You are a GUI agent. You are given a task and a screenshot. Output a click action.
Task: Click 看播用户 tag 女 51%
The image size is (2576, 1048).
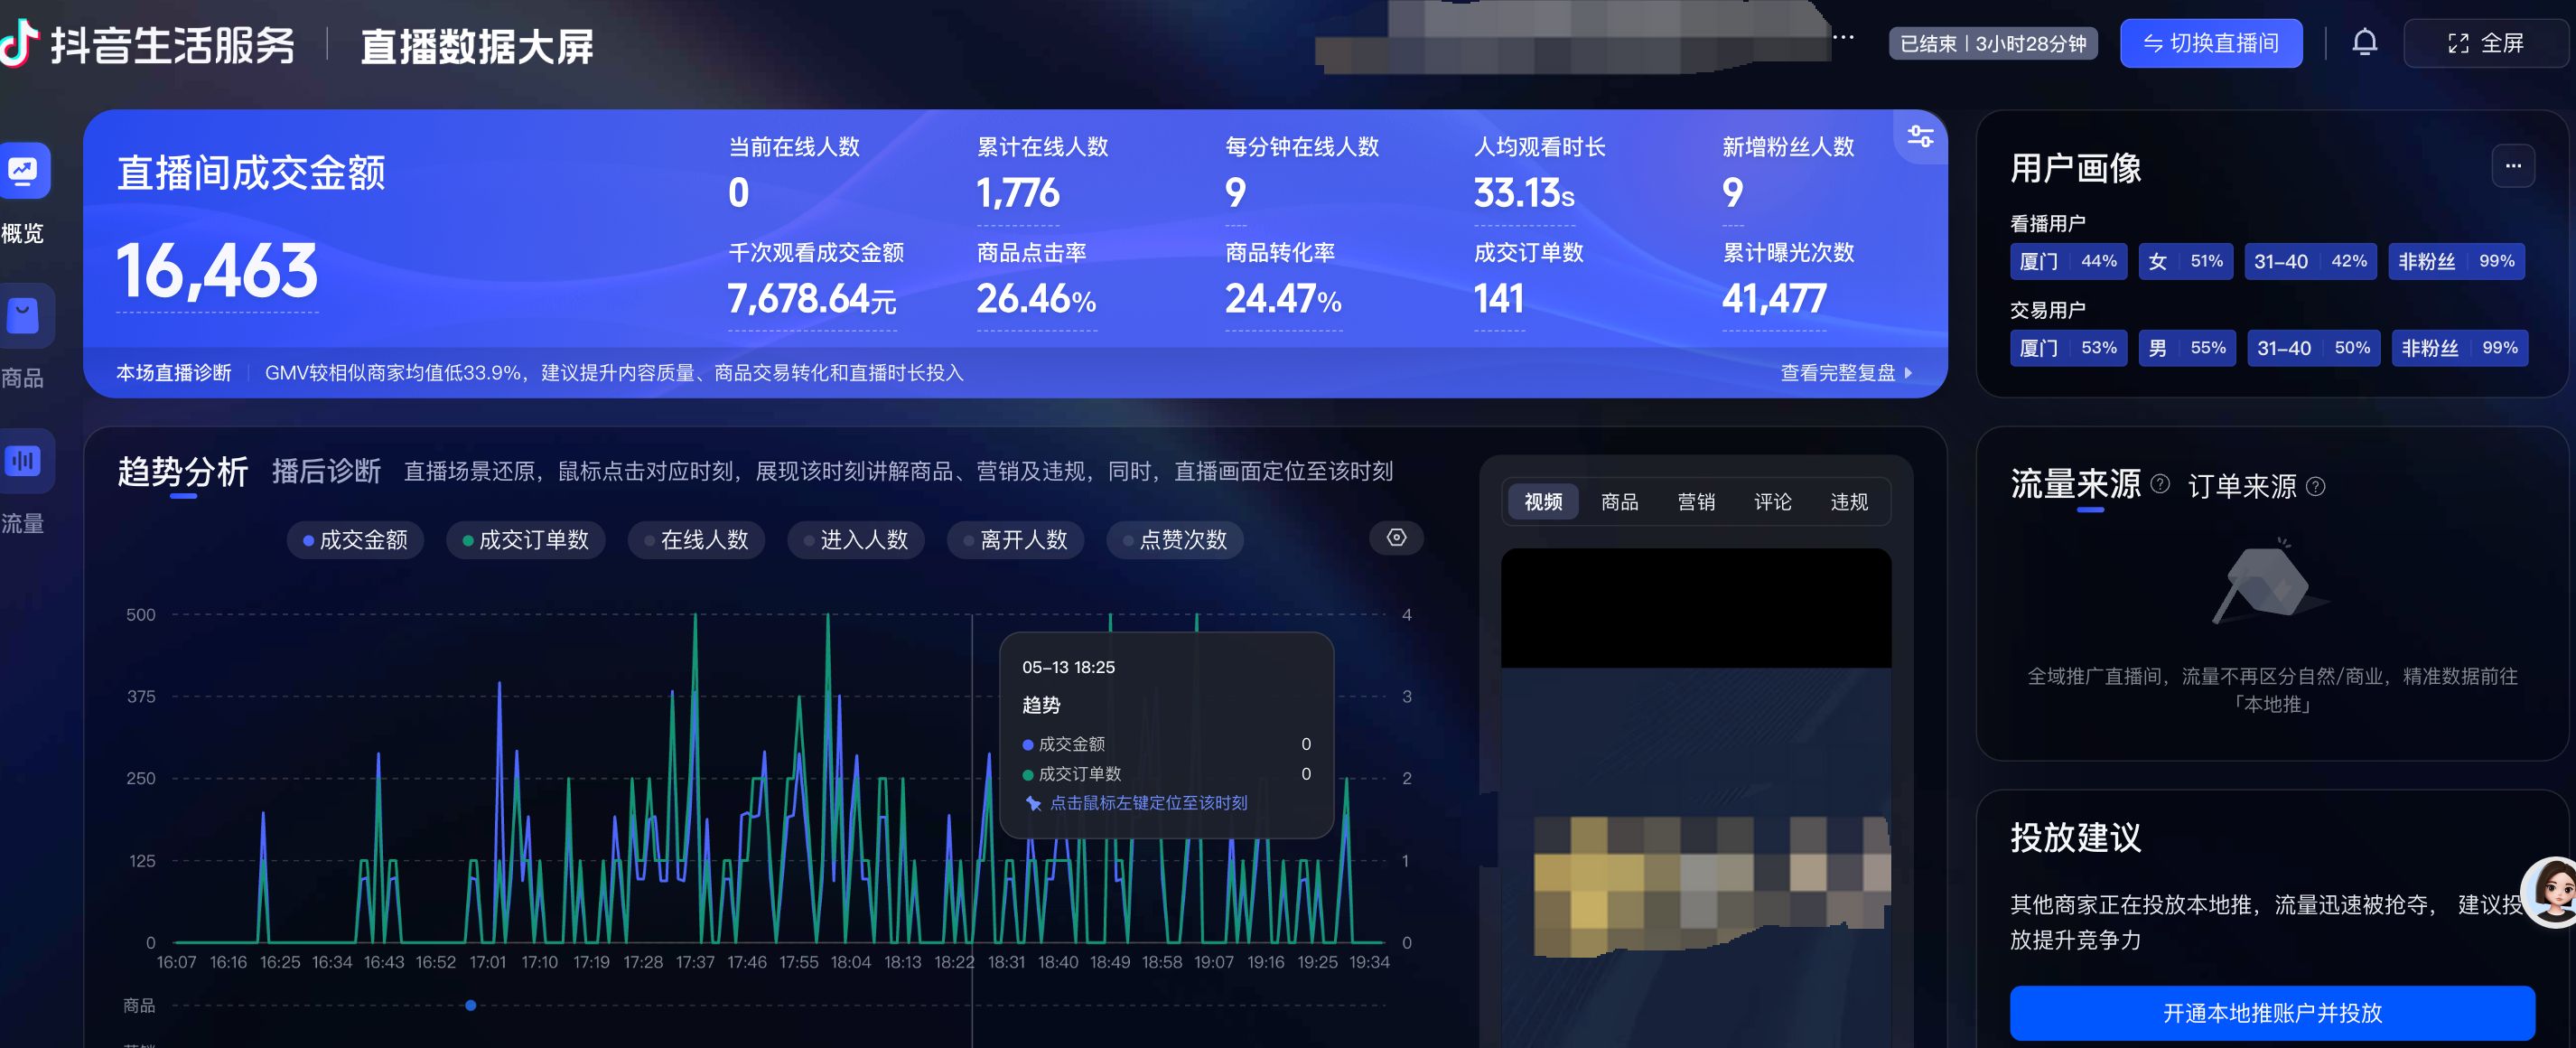click(x=2185, y=261)
